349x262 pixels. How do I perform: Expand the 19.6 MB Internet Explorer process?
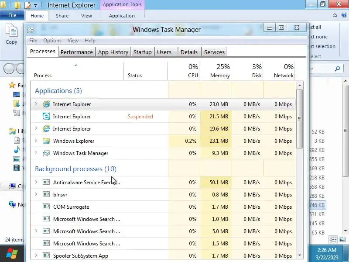pyautogui.click(x=36, y=128)
